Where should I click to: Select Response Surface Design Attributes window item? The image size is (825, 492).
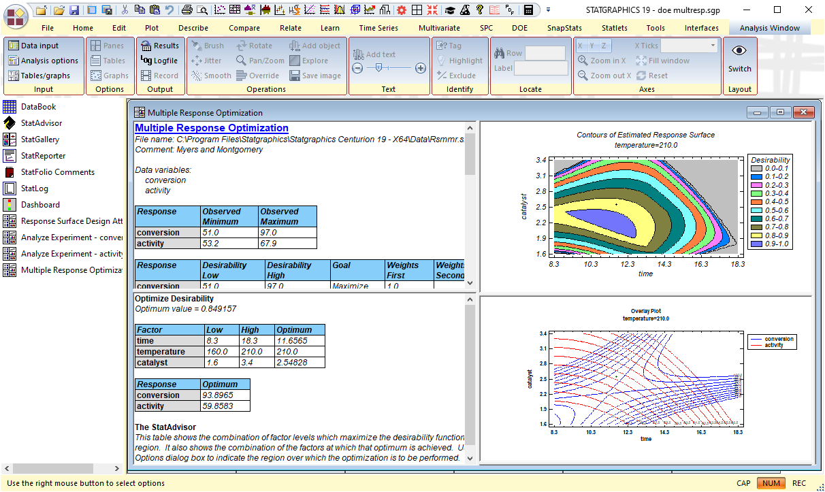click(x=63, y=221)
